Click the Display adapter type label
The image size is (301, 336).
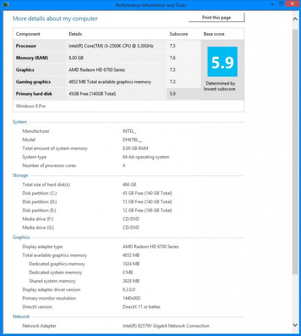point(43,247)
